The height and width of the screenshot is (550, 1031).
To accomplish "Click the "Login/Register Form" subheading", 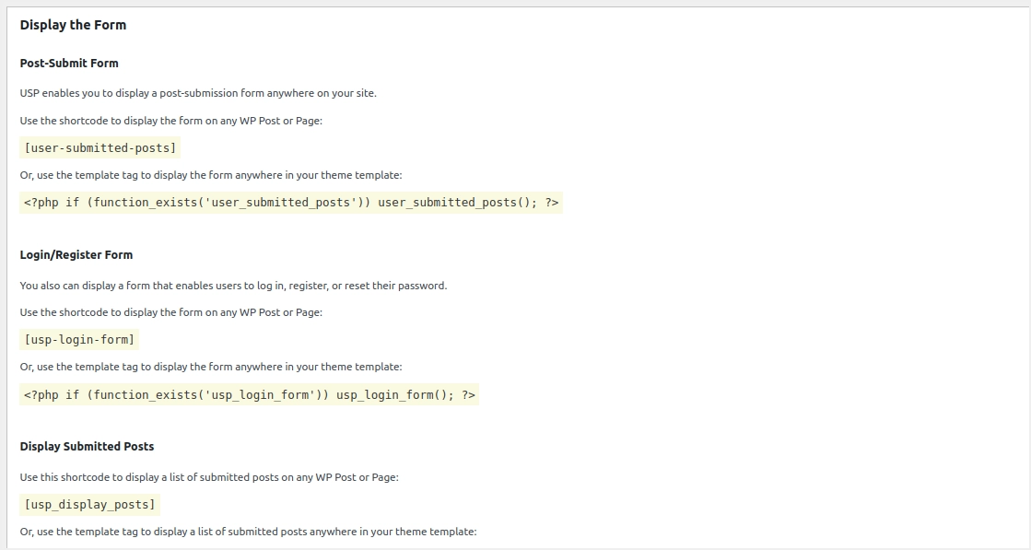I will pos(76,255).
